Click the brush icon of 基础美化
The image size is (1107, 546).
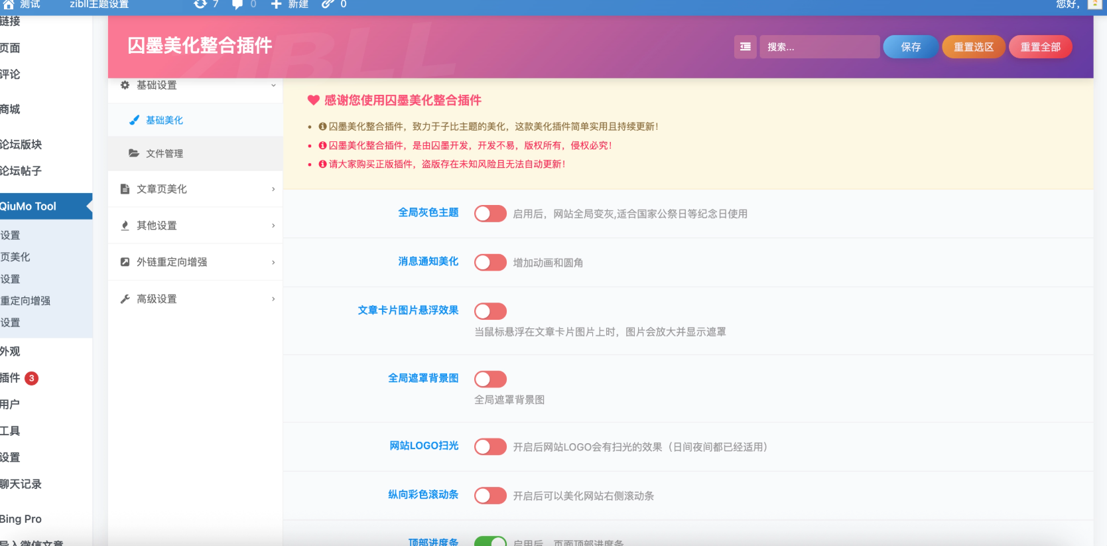[x=134, y=120]
